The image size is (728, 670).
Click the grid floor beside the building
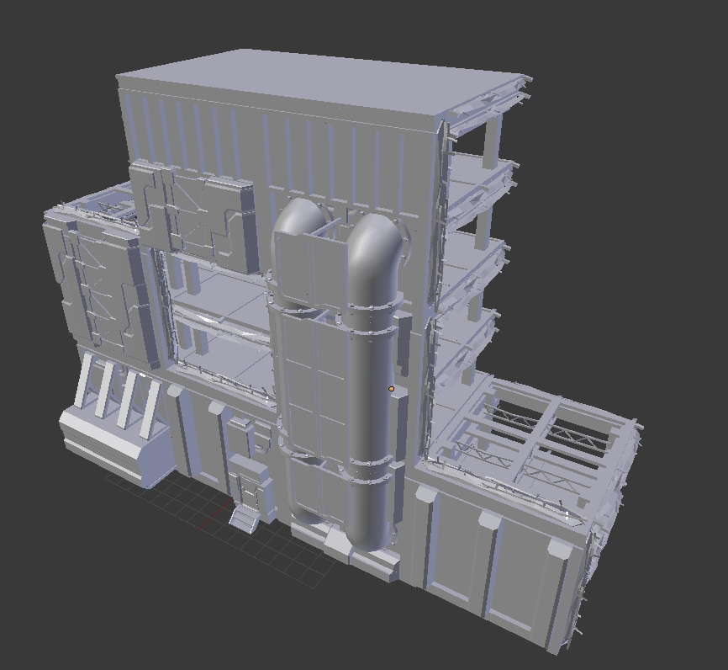pyautogui.click(x=210, y=547)
